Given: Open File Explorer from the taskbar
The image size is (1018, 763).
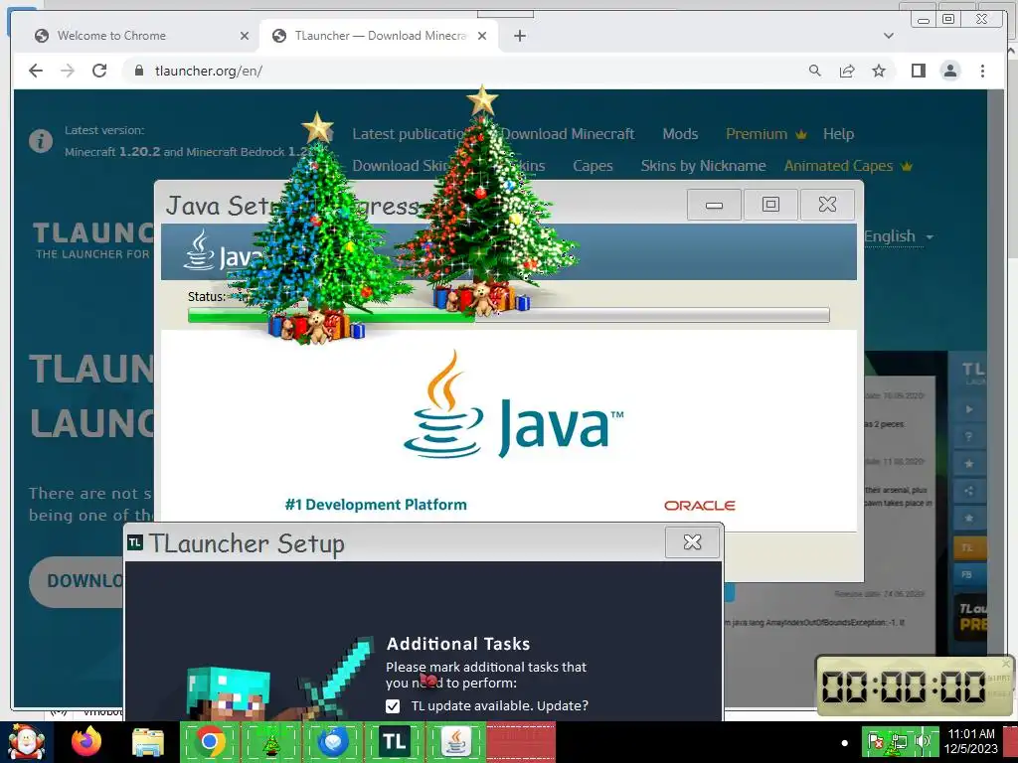Looking at the screenshot, I should 148,742.
